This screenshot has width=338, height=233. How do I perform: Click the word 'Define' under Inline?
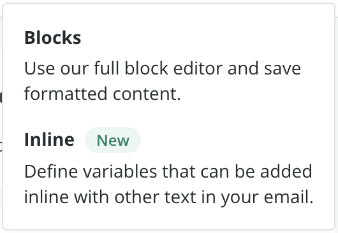(x=51, y=171)
